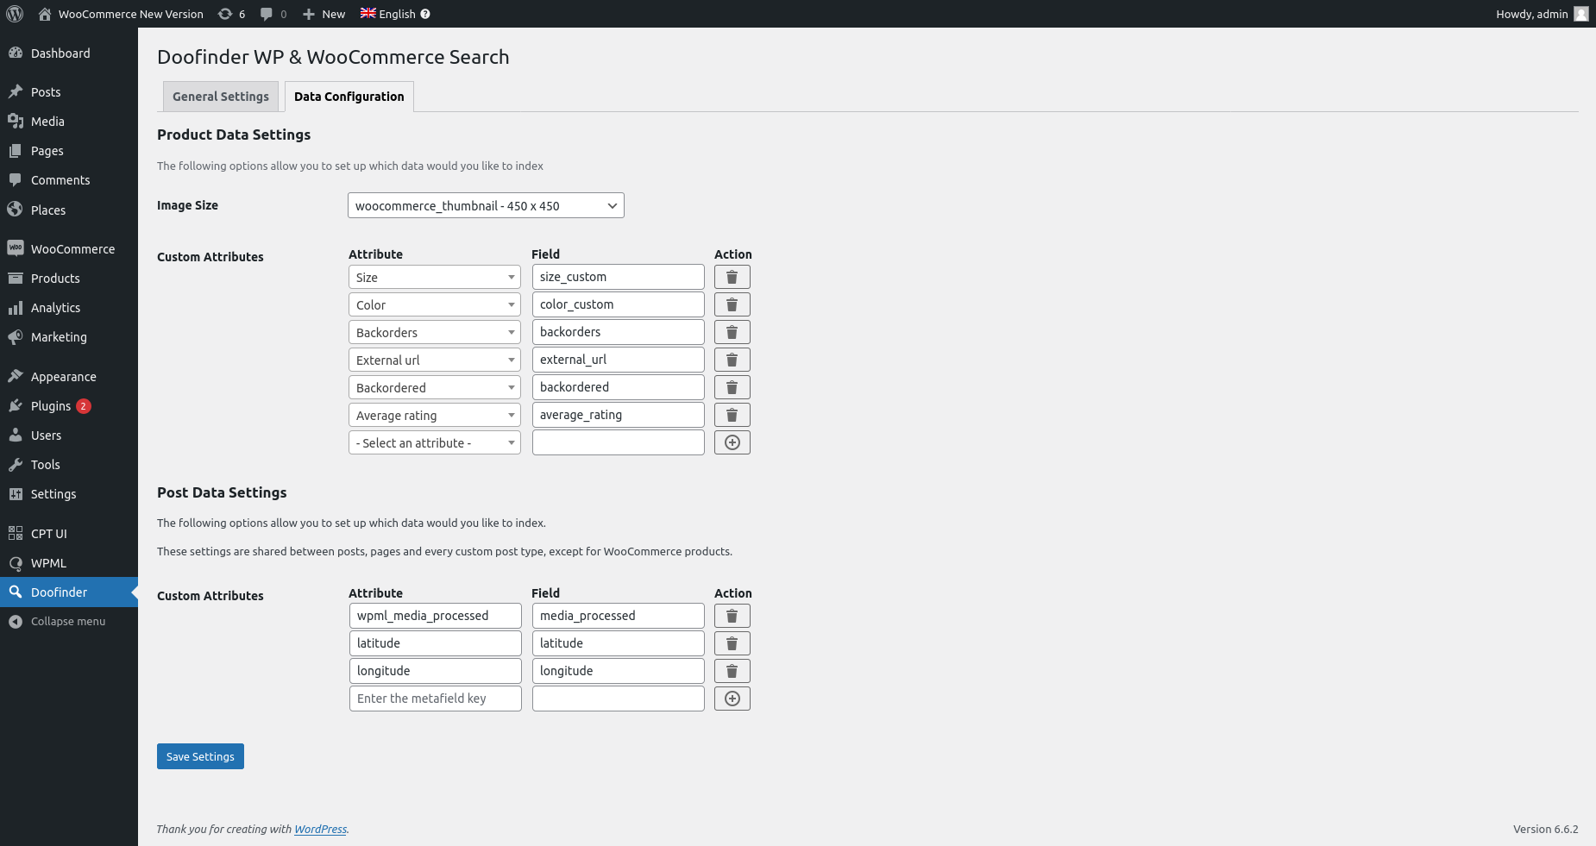Click the admin avatar icon
Viewport: 1596px width, 846px height.
click(x=1581, y=14)
